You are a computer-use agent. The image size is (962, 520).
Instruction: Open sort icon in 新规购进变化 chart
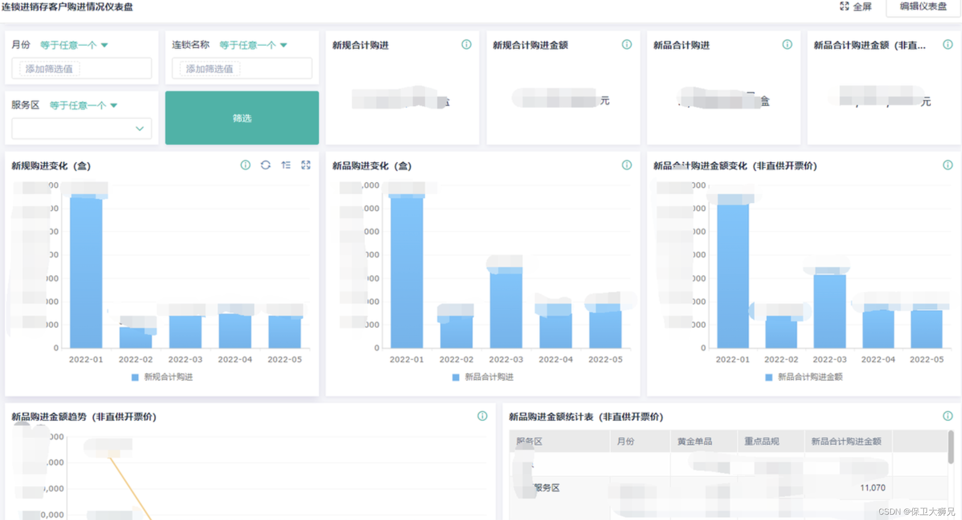[286, 165]
